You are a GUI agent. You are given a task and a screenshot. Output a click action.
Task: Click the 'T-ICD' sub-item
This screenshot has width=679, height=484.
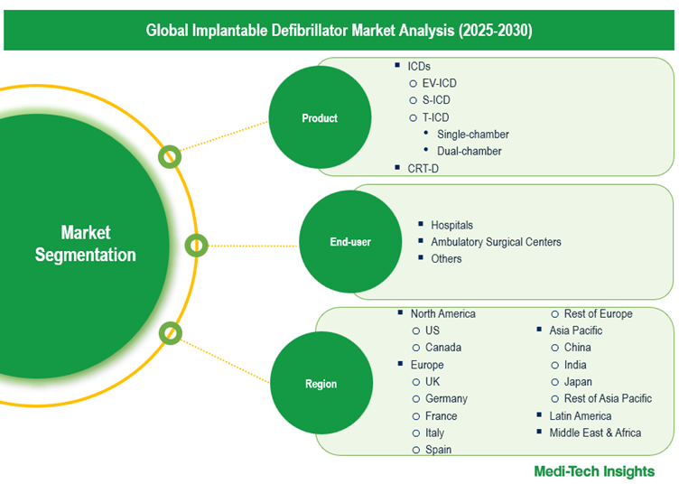pyautogui.click(x=435, y=117)
